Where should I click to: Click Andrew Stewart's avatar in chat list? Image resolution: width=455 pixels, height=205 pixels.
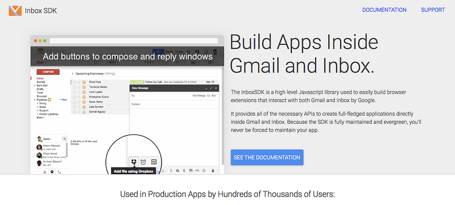click(39, 163)
